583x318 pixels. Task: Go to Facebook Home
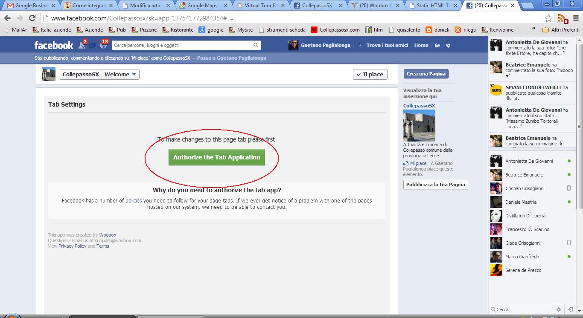421,45
